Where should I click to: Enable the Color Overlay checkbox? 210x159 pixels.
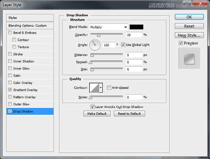10,82
